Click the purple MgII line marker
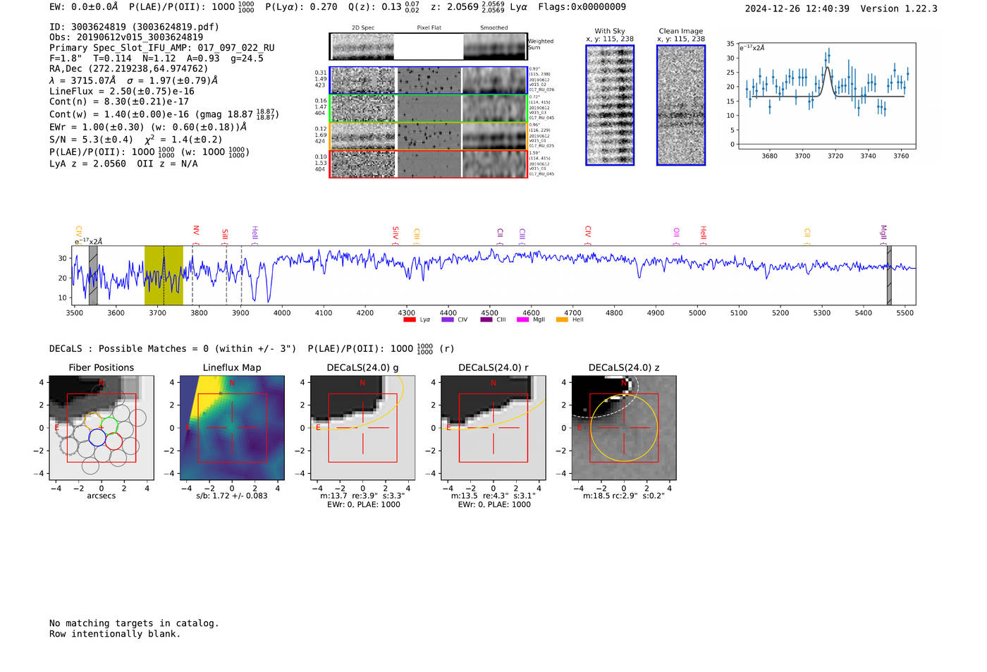 pos(883,234)
